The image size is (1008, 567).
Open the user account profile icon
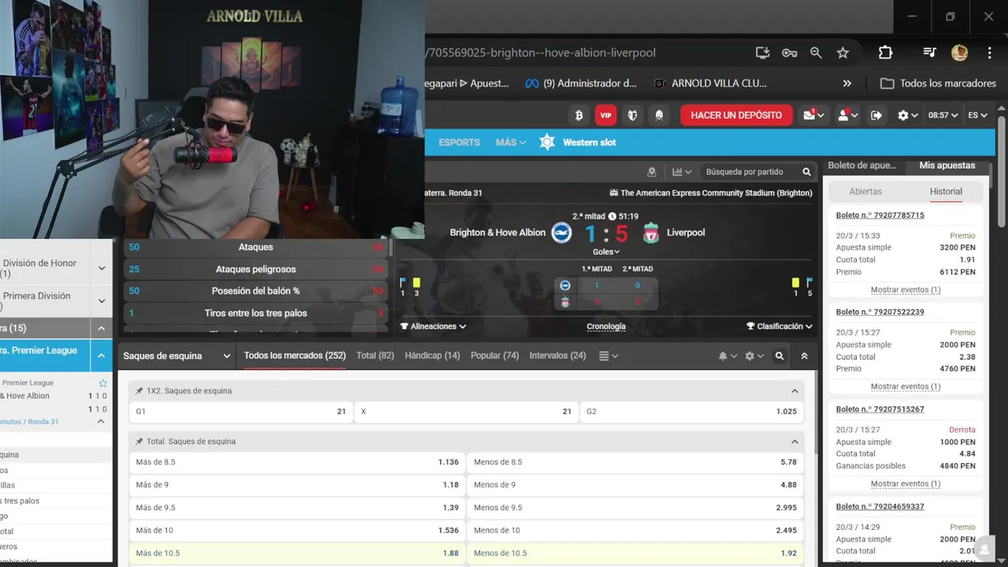pos(847,115)
